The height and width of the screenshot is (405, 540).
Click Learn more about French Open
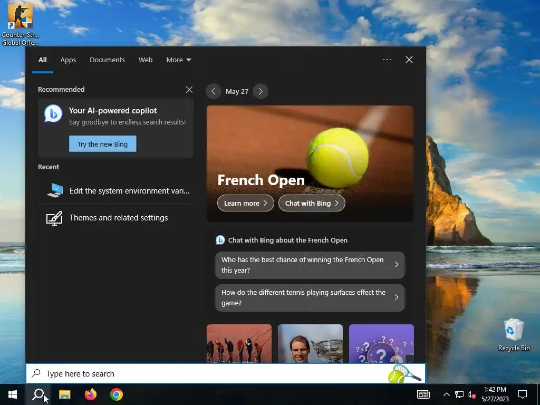246,203
